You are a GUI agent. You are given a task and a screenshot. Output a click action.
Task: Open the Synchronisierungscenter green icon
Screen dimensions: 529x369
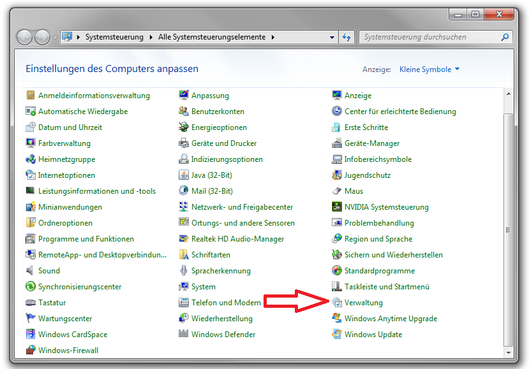click(x=31, y=286)
